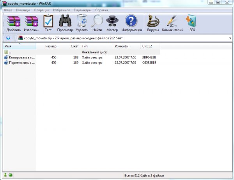Click the address bar archive path field
Screen dimensions: 234x180
tap(125, 38)
